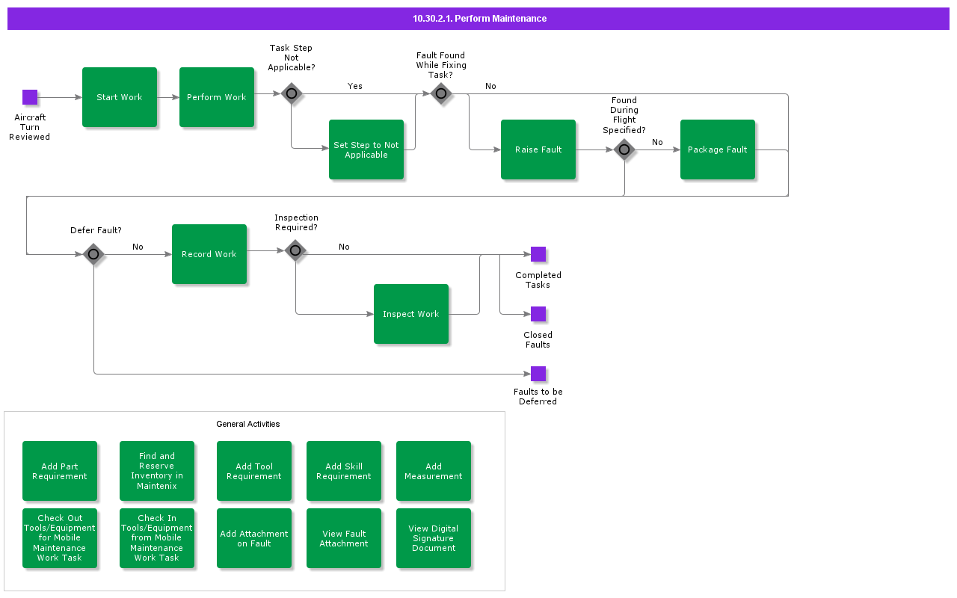The width and height of the screenshot is (957, 598).
Task: Select Find and Reserve Inventory in Maintenix
Action: click(x=157, y=471)
